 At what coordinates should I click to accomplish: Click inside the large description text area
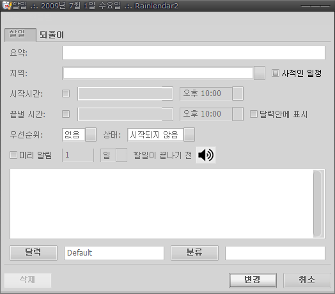coord(162,204)
